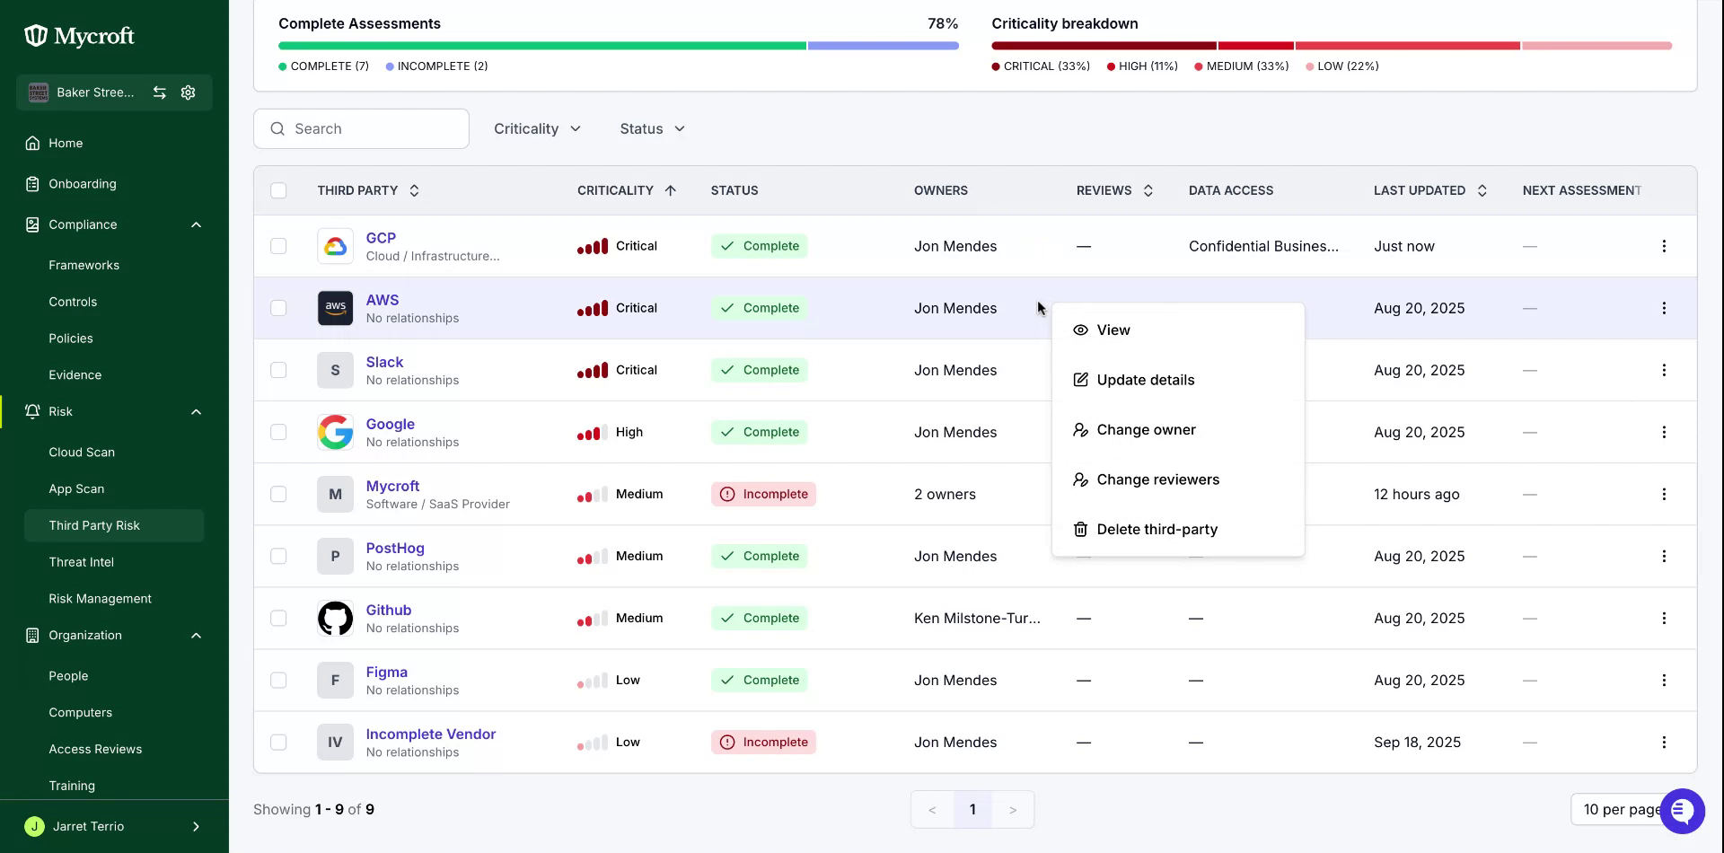Tick the select-all checkbox in table header
The image size is (1724, 853).
[278, 190]
